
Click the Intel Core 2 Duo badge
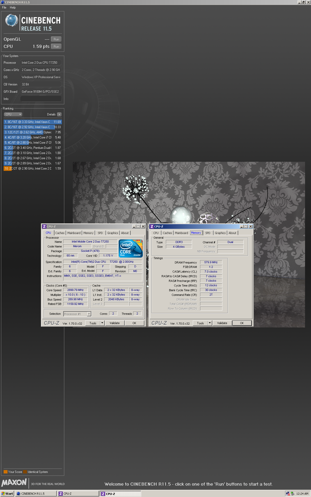[x=131, y=248]
